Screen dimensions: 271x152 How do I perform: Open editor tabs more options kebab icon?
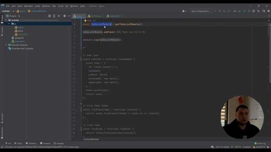(269, 16)
